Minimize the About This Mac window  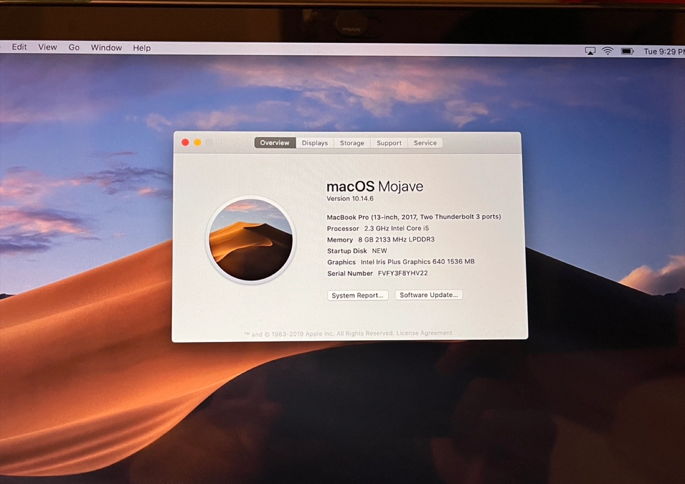pos(197,142)
